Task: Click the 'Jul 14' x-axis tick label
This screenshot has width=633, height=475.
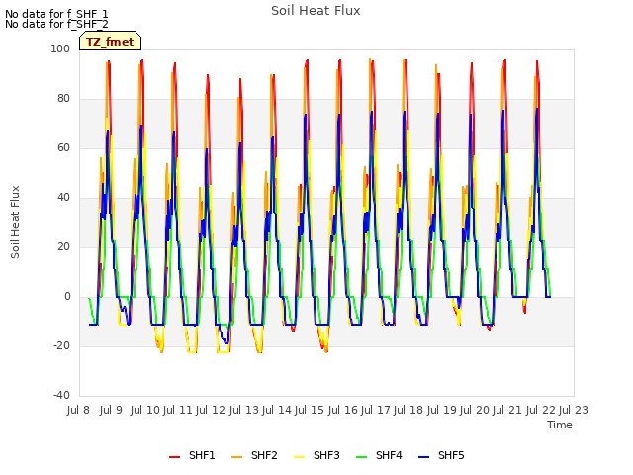Action: 277,410
